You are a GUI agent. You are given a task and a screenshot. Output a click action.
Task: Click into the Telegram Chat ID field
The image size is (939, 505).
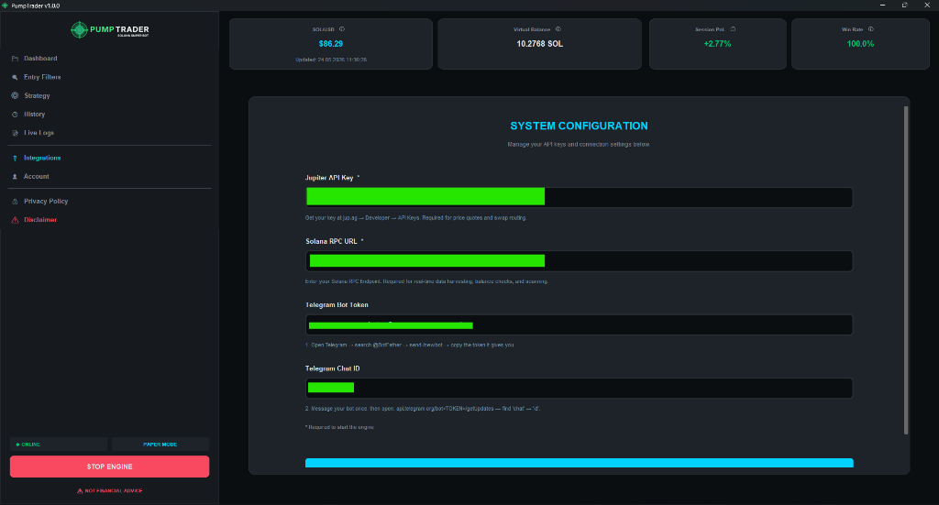coord(580,389)
